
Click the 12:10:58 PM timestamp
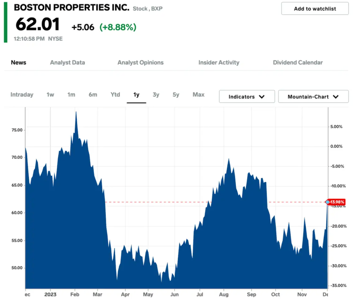click(x=29, y=39)
